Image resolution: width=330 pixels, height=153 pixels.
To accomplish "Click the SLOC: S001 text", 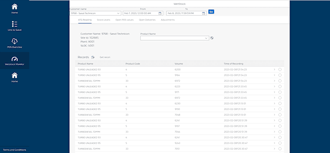I will 87,46.
